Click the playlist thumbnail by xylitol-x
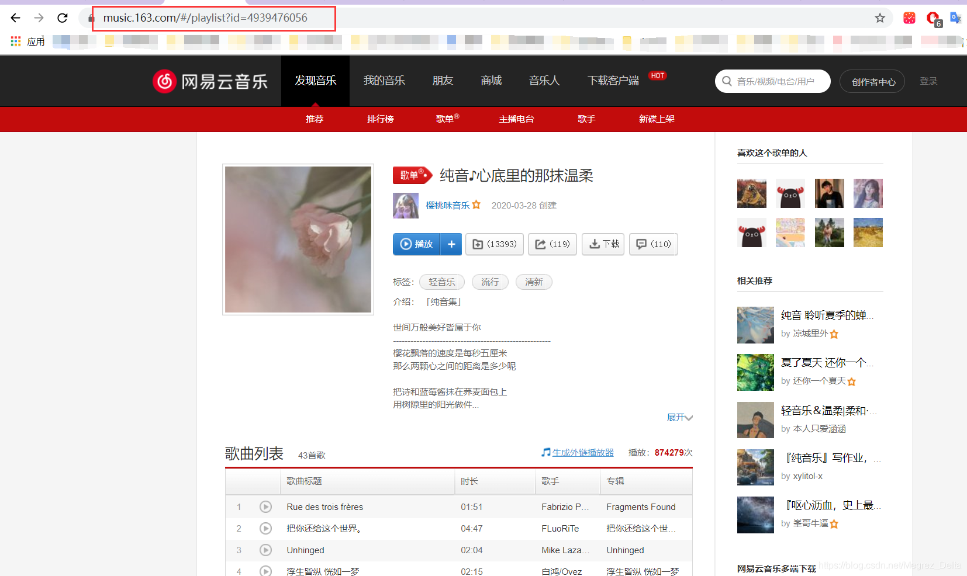Viewport: 967px width, 576px height. click(x=755, y=467)
